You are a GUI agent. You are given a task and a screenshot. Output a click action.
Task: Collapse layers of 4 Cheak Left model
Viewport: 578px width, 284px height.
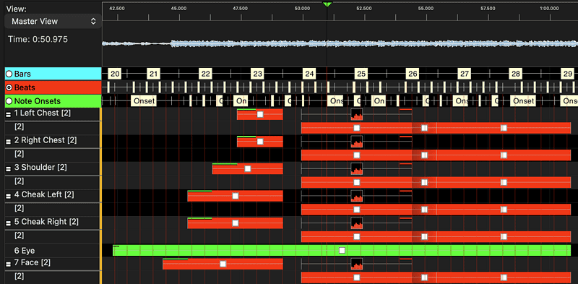coord(8,196)
